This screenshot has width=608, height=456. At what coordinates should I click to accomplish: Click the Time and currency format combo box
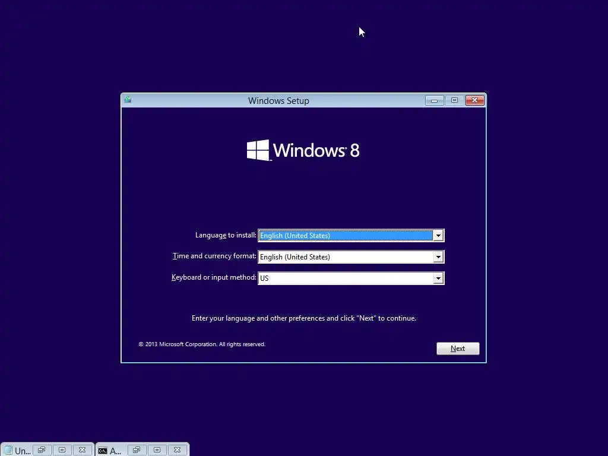coord(351,256)
